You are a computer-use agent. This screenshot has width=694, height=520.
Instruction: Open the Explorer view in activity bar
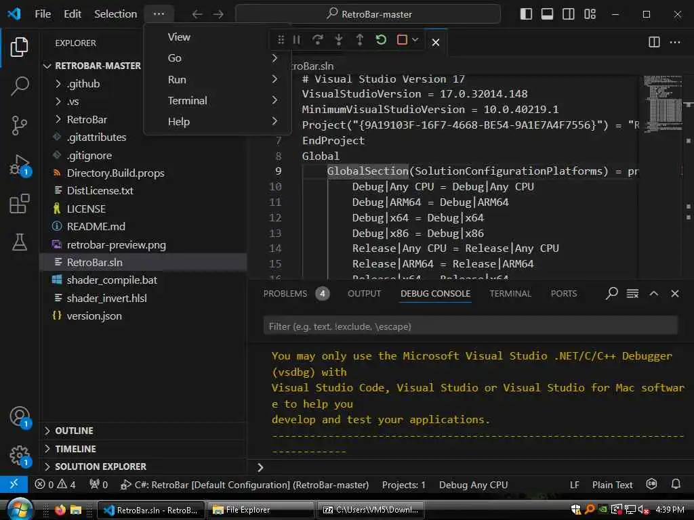[x=19, y=47]
